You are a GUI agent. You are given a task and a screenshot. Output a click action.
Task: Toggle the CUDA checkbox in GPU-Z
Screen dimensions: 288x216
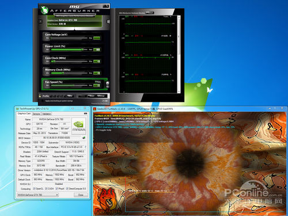46,188
